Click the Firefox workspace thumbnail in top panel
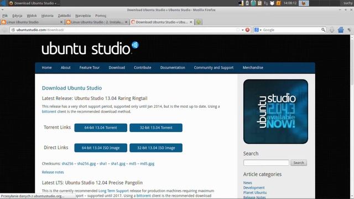Image resolution: width=354 pixels, height=199 pixels. pos(304,3)
